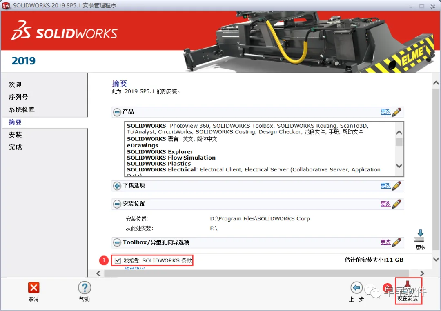Click 更改 link for 安装位置
The image size is (441, 311).
pos(385,204)
